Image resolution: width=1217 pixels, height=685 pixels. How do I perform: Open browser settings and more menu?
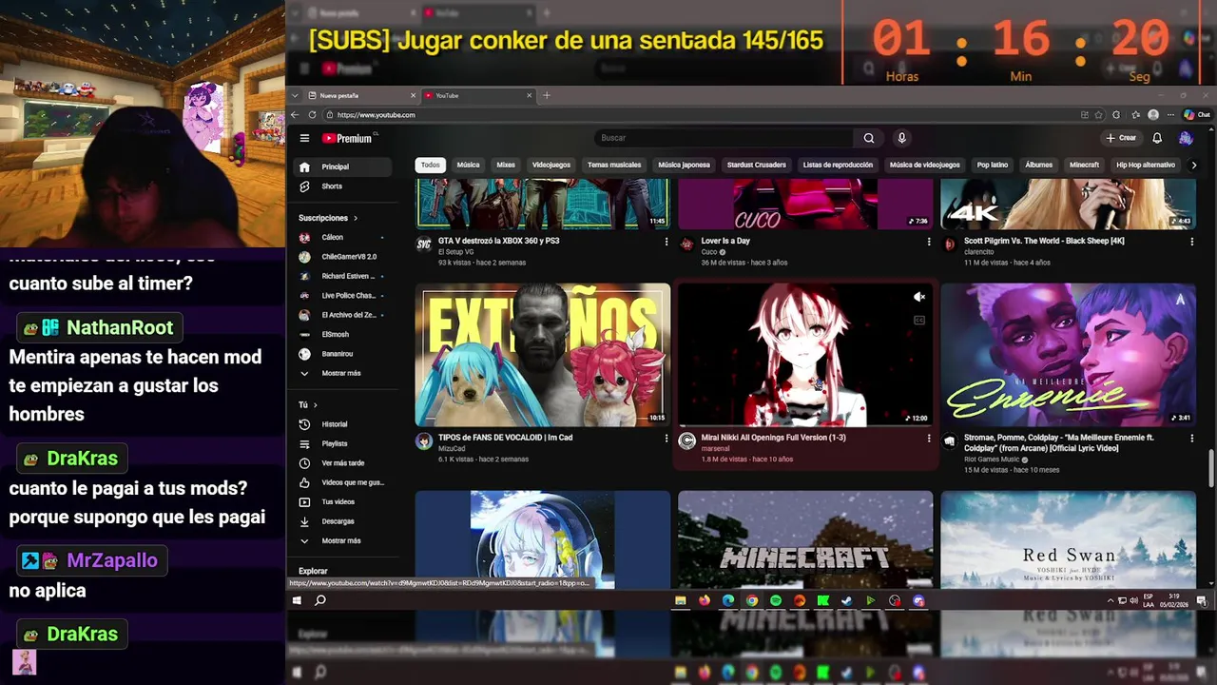click(1171, 114)
